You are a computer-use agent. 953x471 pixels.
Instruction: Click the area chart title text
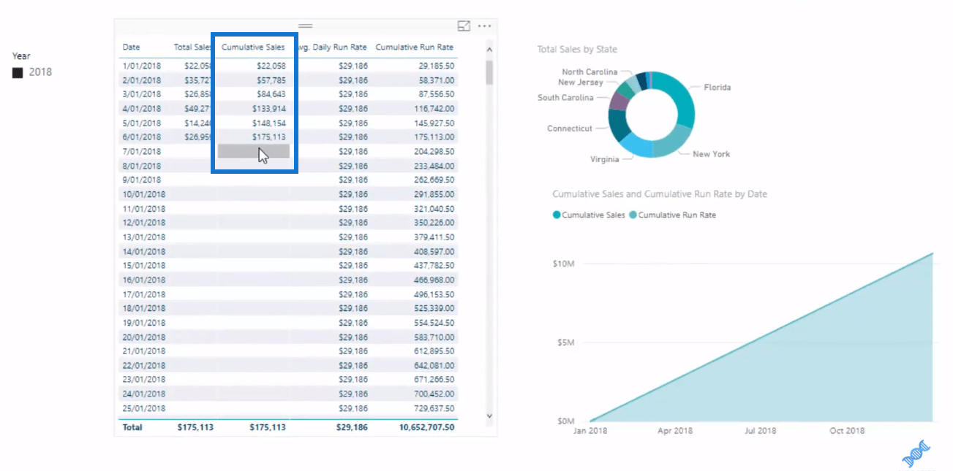click(660, 194)
